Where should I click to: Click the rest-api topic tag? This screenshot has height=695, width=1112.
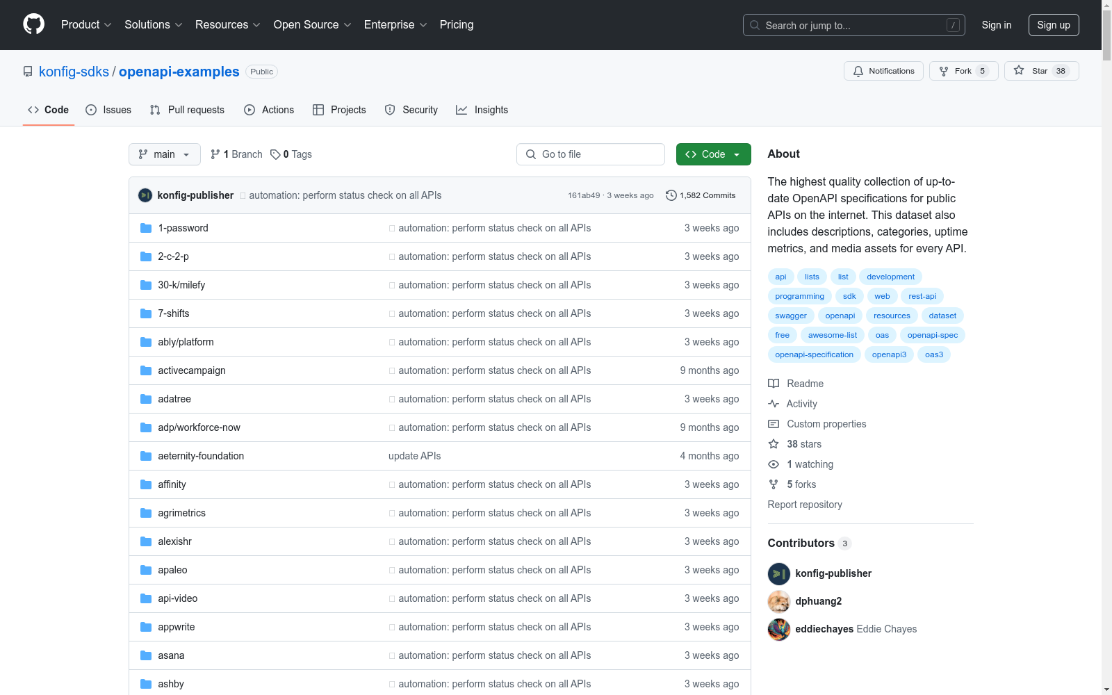[x=922, y=296]
